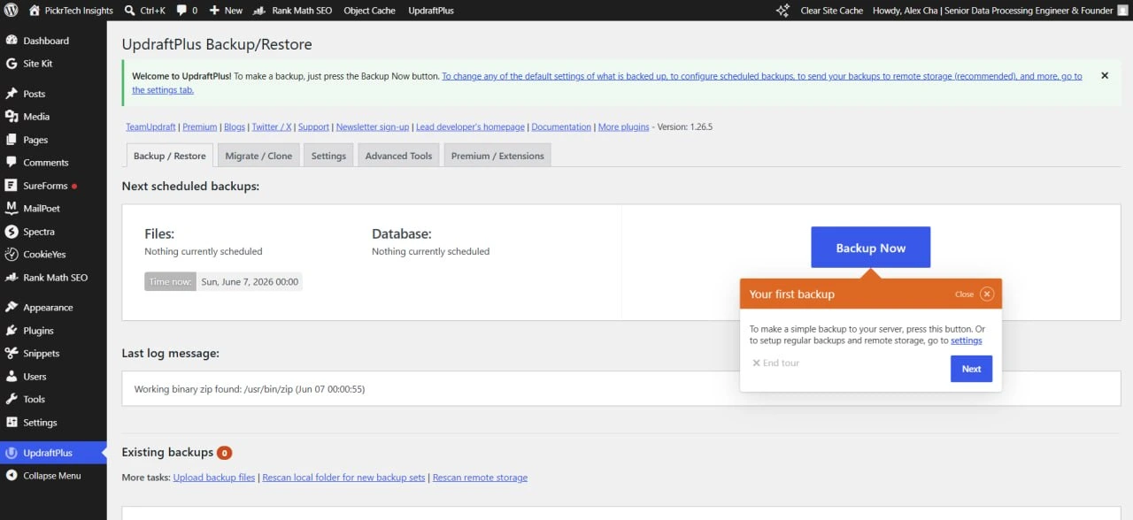Click the sparkle icon beside Clear Site Cache
This screenshot has height=520, width=1133.
782,11
